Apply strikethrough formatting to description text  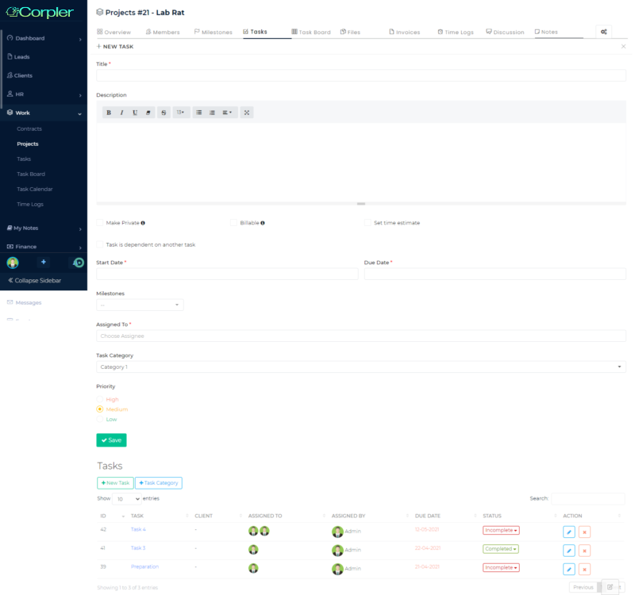pos(164,113)
